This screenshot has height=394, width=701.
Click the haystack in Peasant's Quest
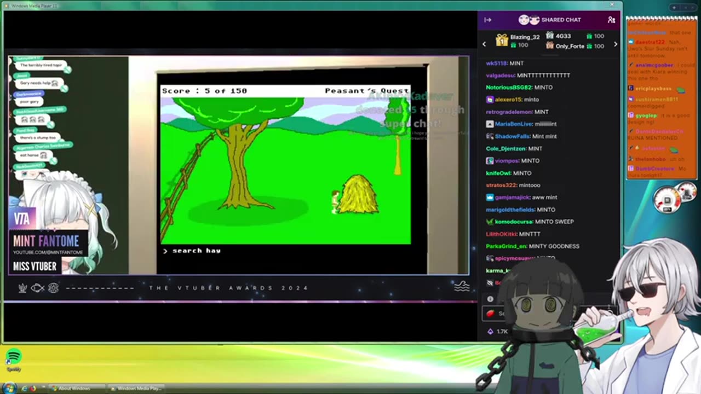[358, 194]
